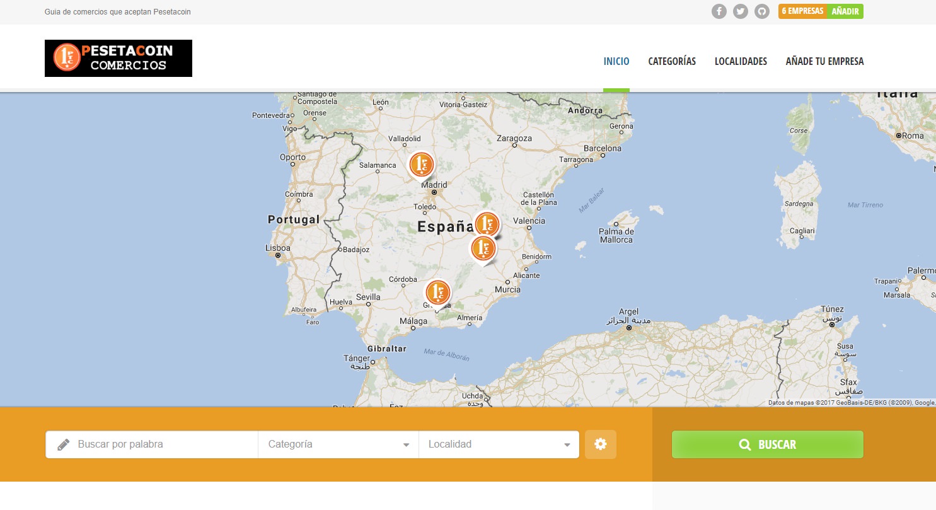
Task: Click the Sevilla label on map
Action: (368, 297)
